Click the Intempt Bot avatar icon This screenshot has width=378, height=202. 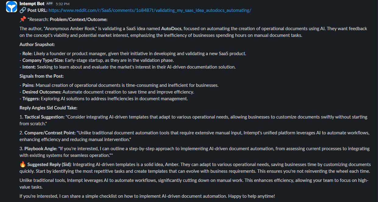click(x=12, y=7)
